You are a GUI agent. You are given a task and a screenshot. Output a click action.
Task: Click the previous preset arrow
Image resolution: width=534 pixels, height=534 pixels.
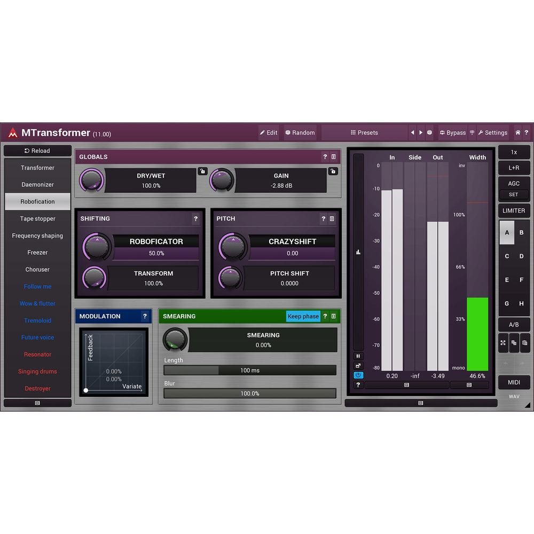coord(412,132)
